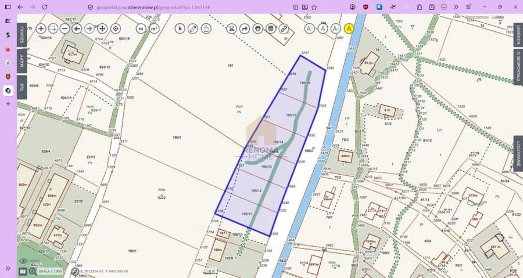Viewport: 523px width, 278px height.
Task: Open the extensions puzzle icon
Action: click(419, 7)
